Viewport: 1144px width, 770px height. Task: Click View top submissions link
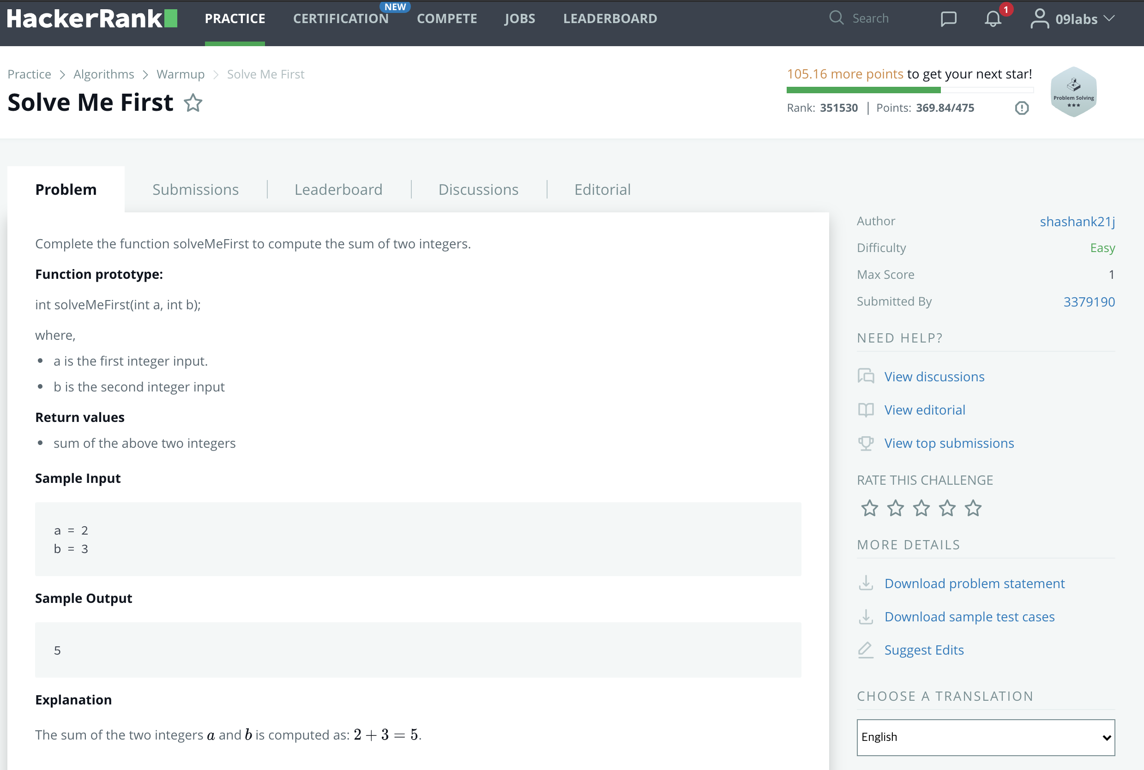pyautogui.click(x=949, y=443)
